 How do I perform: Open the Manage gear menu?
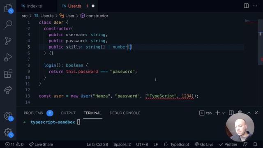pyautogui.click(x=8, y=132)
